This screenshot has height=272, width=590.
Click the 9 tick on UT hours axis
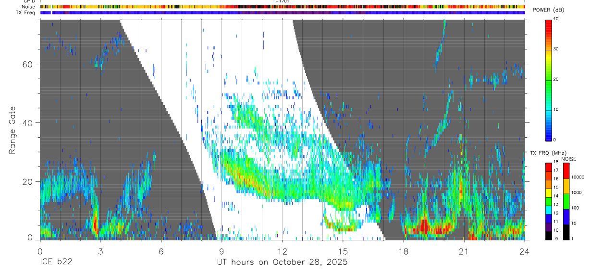(221, 251)
